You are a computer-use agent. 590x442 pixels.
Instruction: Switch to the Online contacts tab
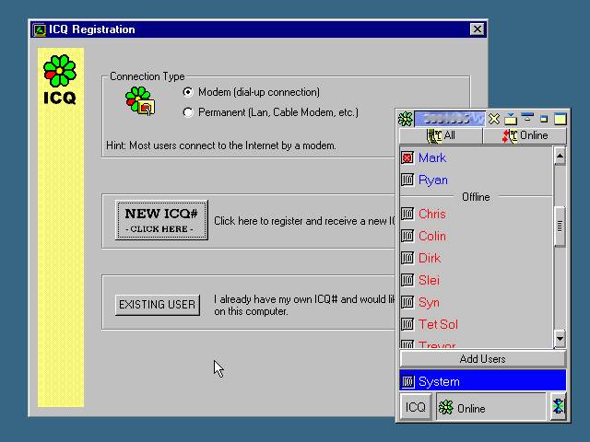click(525, 135)
